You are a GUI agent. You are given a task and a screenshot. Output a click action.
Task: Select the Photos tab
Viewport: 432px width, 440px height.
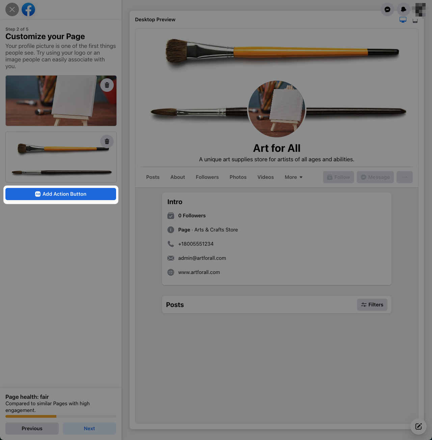(238, 177)
